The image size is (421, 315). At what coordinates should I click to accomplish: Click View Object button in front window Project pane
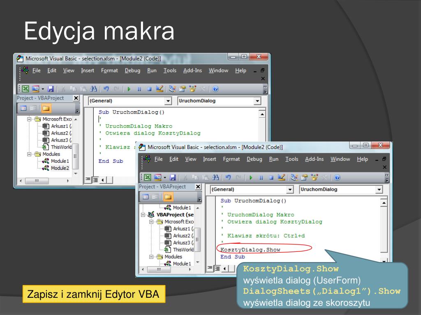[x=155, y=197]
